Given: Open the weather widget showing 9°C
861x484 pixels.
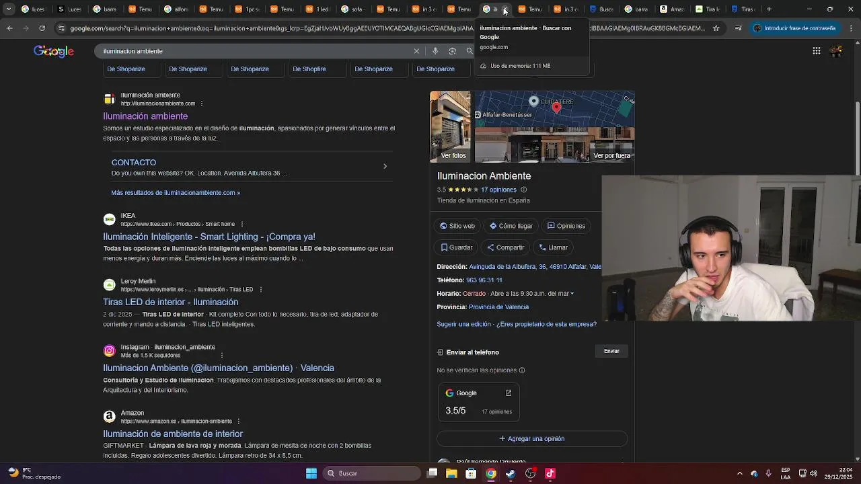Looking at the screenshot, I should (x=34, y=473).
